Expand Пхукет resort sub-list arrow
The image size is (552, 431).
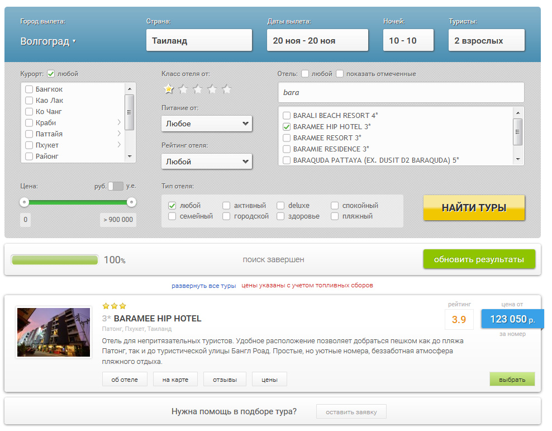click(119, 144)
